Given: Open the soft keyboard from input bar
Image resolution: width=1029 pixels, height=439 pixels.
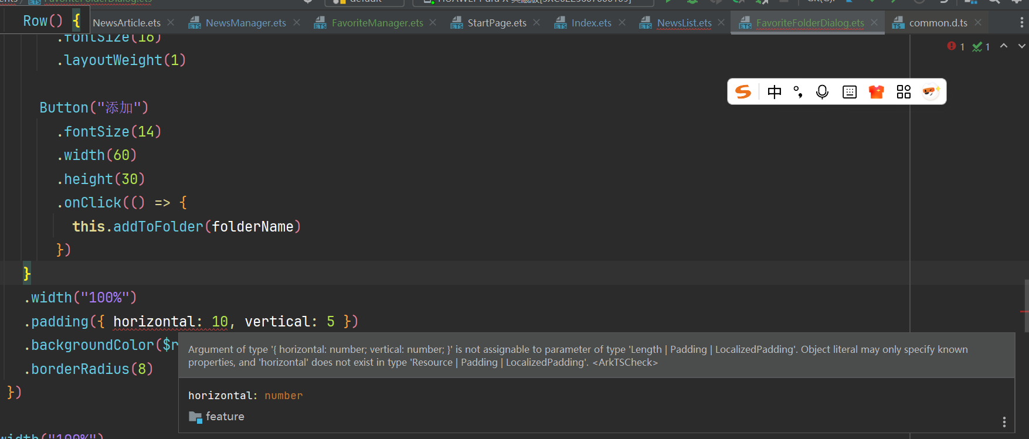Looking at the screenshot, I should point(849,92).
